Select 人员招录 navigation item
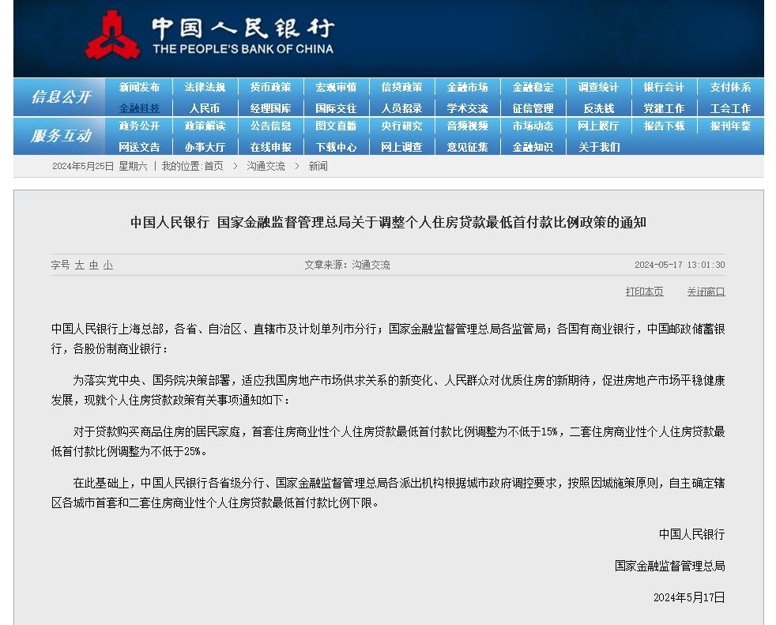The height and width of the screenshot is (625, 776). click(401, 108)
